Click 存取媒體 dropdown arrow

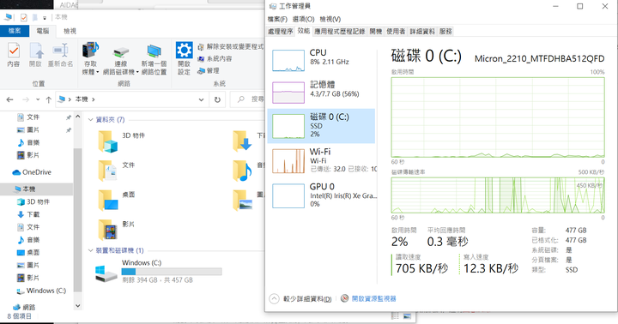point(97,72)
